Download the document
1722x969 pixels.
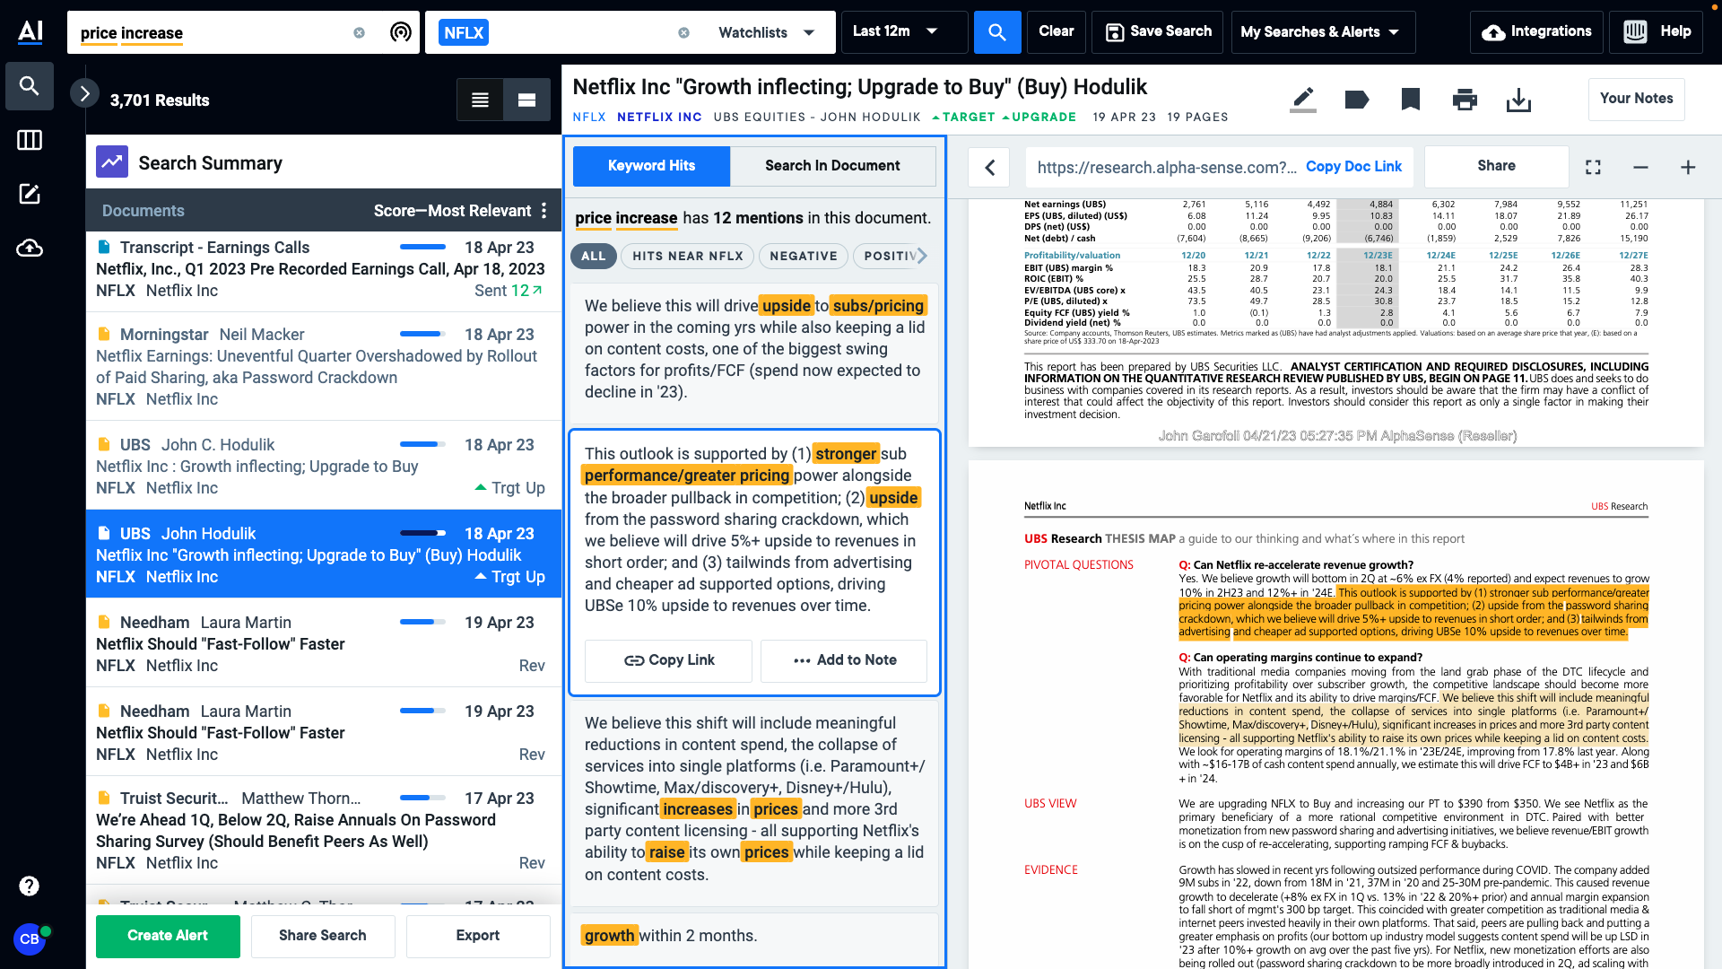(x=1518, y=99)
